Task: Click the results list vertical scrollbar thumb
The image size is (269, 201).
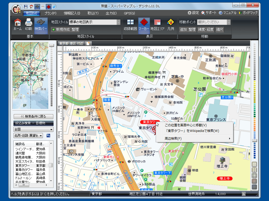Action: [x=51, y=165]
